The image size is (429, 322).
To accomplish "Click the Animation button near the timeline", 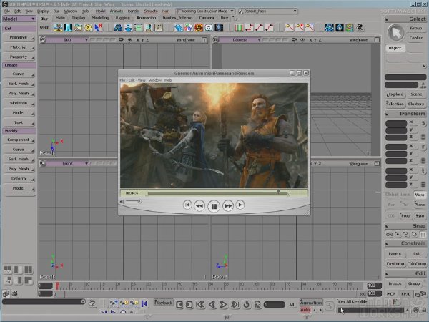I will click(311, 303).
